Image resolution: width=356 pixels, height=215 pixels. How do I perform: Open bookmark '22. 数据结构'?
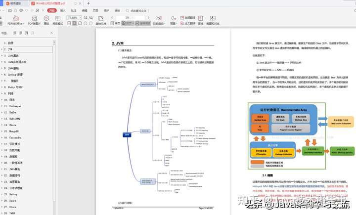pyautogui.click(x=12, y=175)
